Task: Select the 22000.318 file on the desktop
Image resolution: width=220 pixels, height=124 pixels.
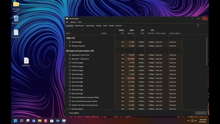Action: pos(26,62)
